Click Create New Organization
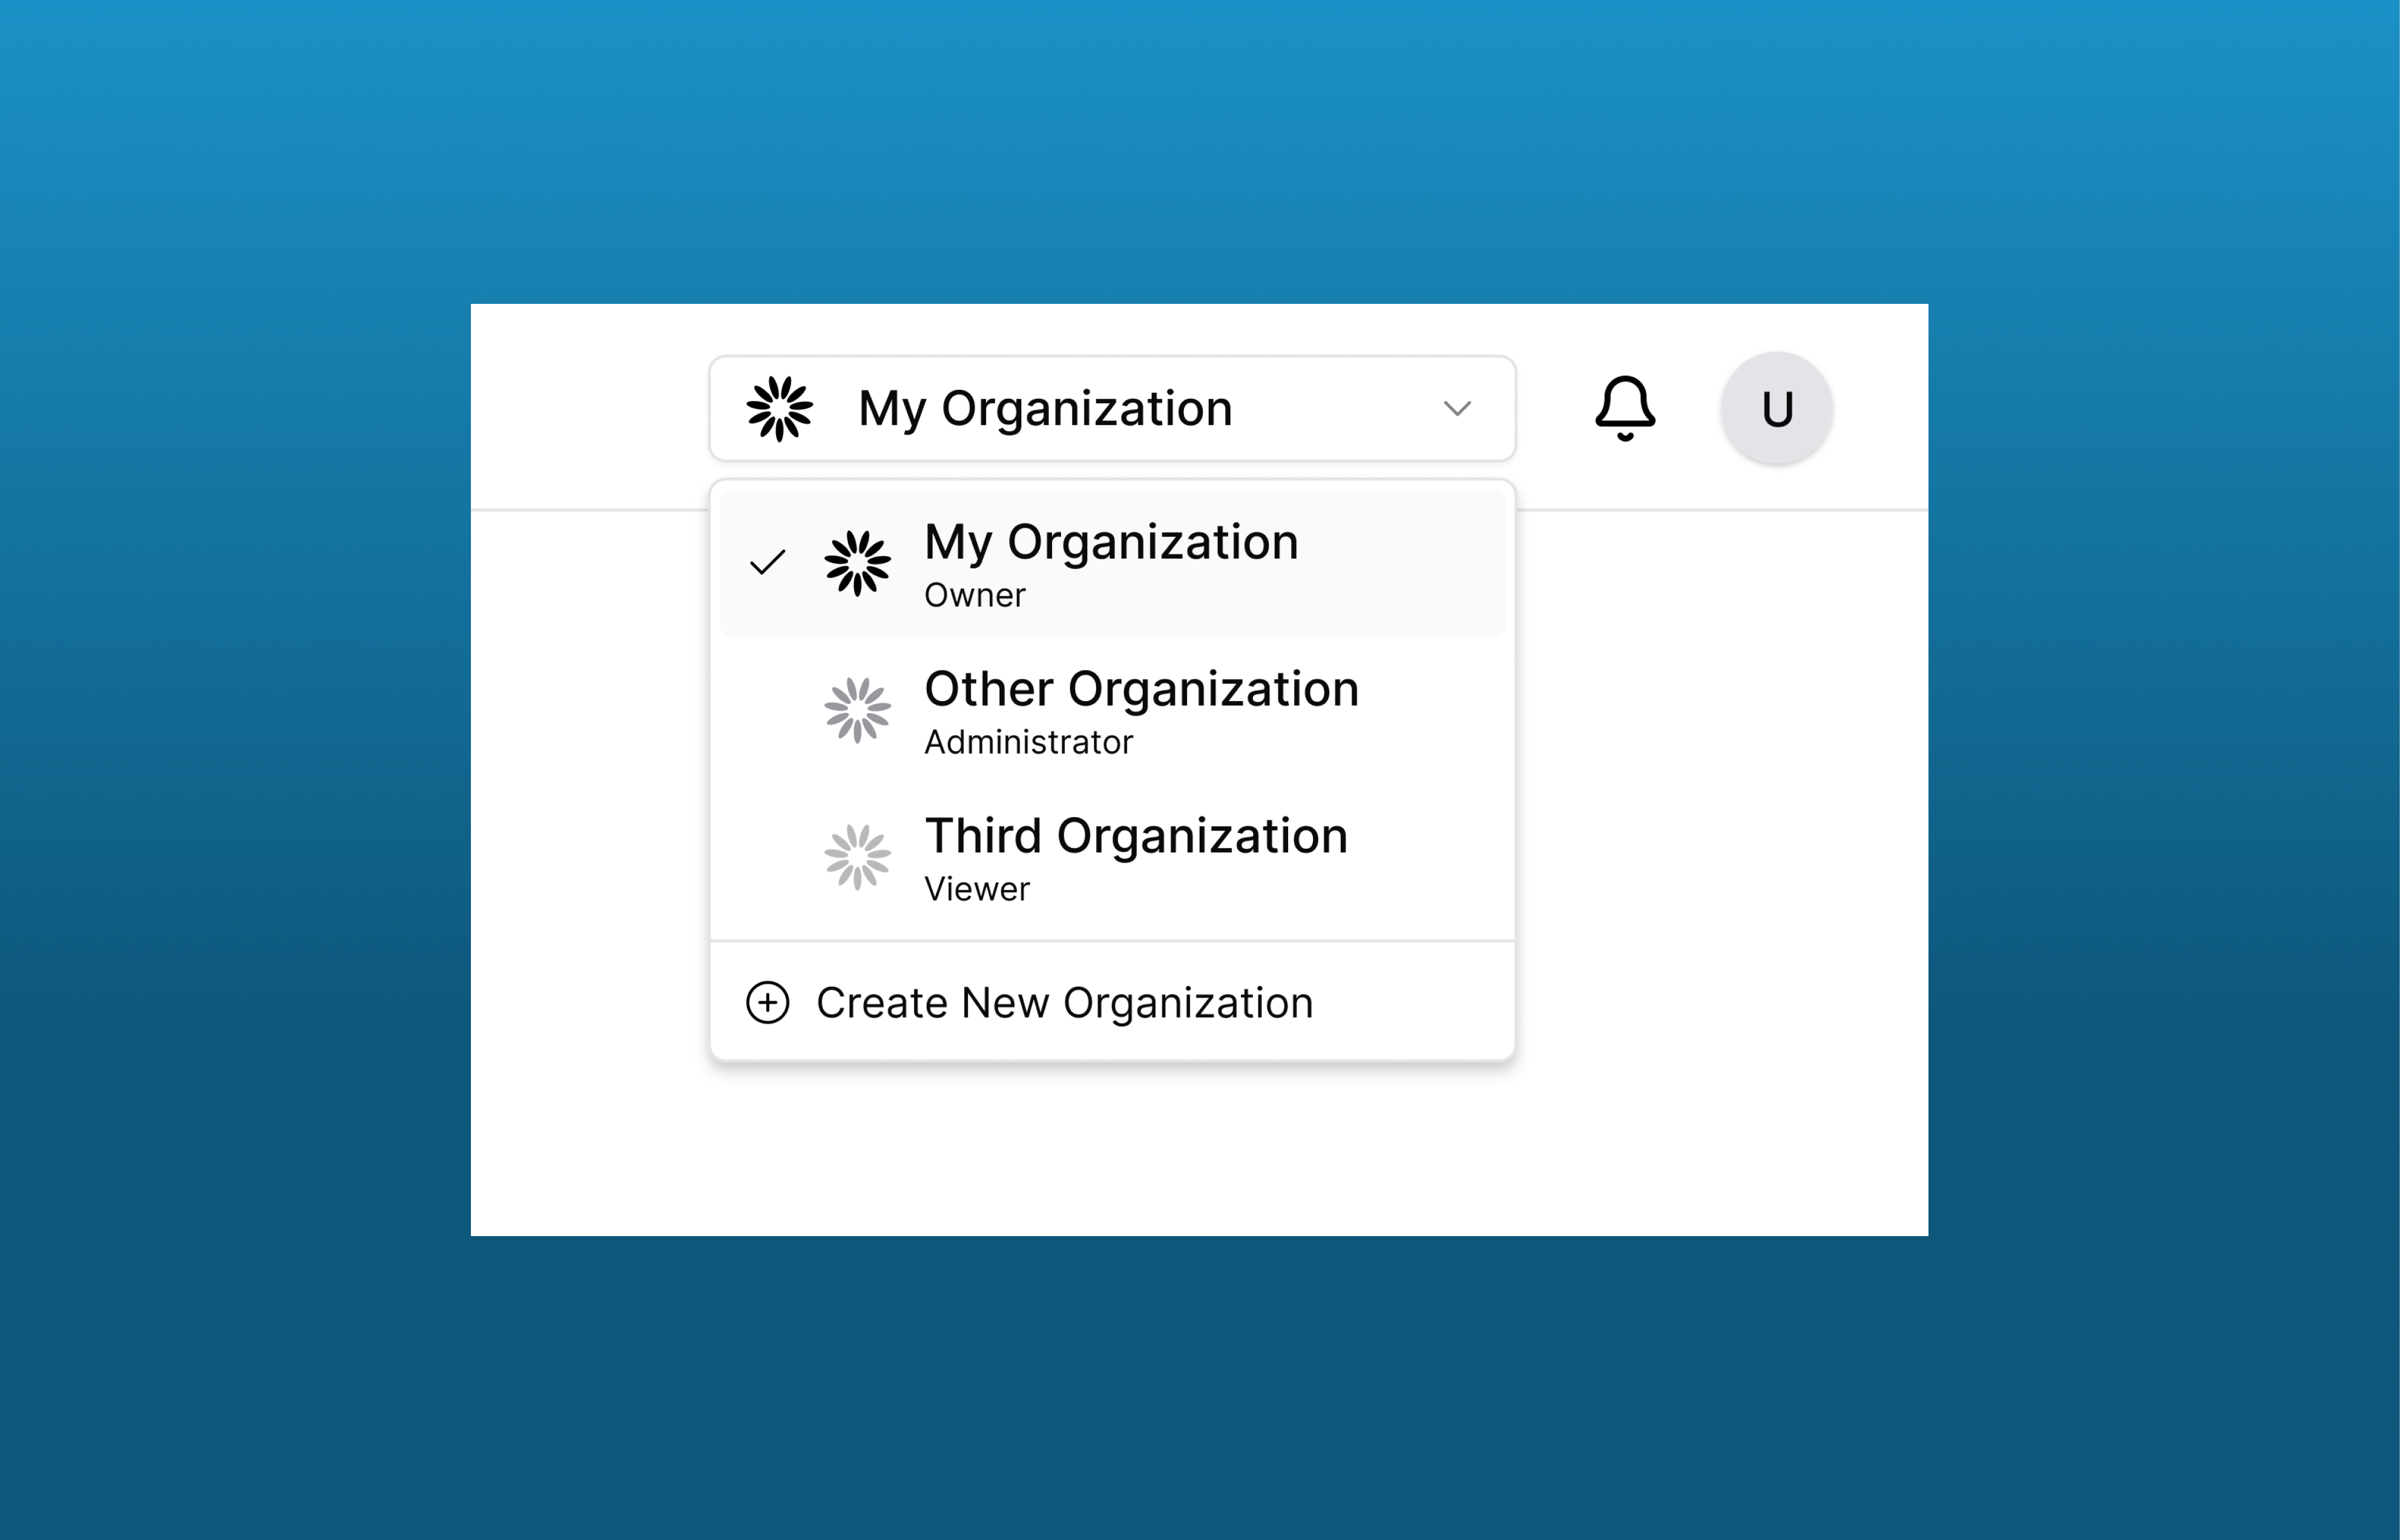Screen dimensions: 2400x1540 pos(1064,1003)
